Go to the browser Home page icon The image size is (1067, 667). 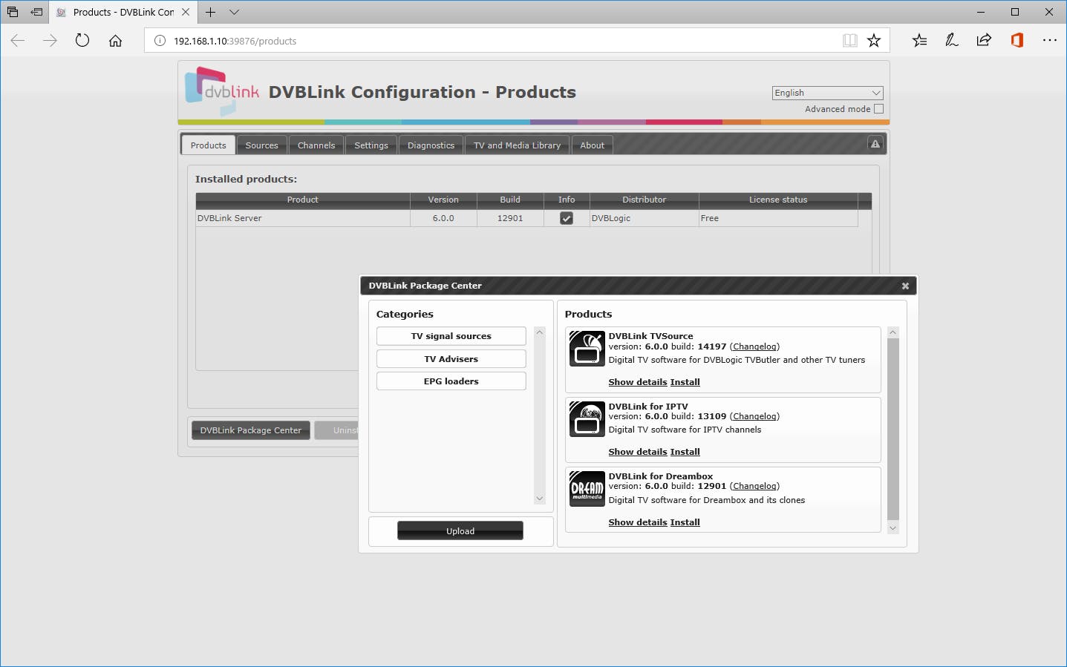pyautogui.click(x=115, y=41)
